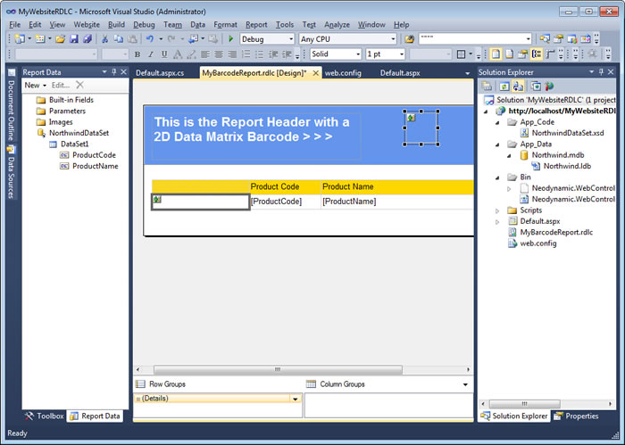Click the Open File folder icon

coord(60,38)
